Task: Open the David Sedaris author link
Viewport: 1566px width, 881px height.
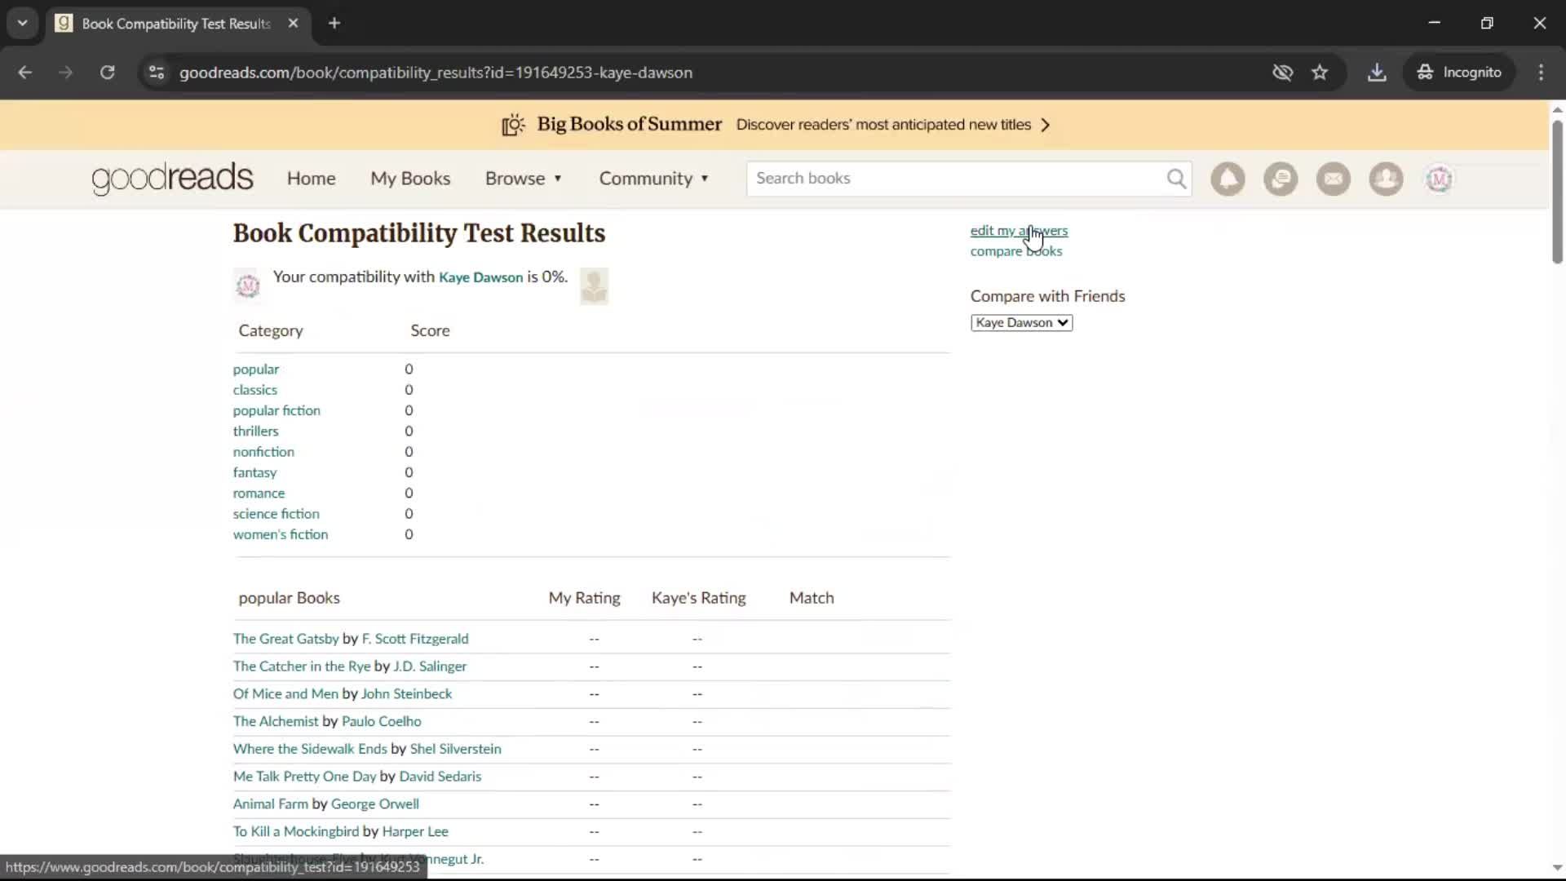Action: [x=440, y=777]
